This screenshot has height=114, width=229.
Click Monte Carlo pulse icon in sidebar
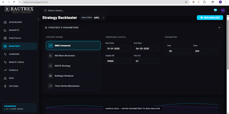coord(5,62)
